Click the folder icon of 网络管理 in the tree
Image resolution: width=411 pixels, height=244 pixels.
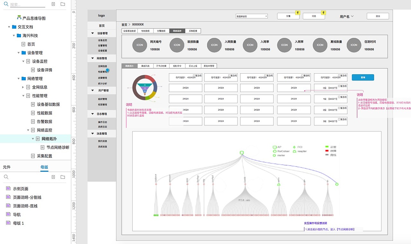coord(23,78)
